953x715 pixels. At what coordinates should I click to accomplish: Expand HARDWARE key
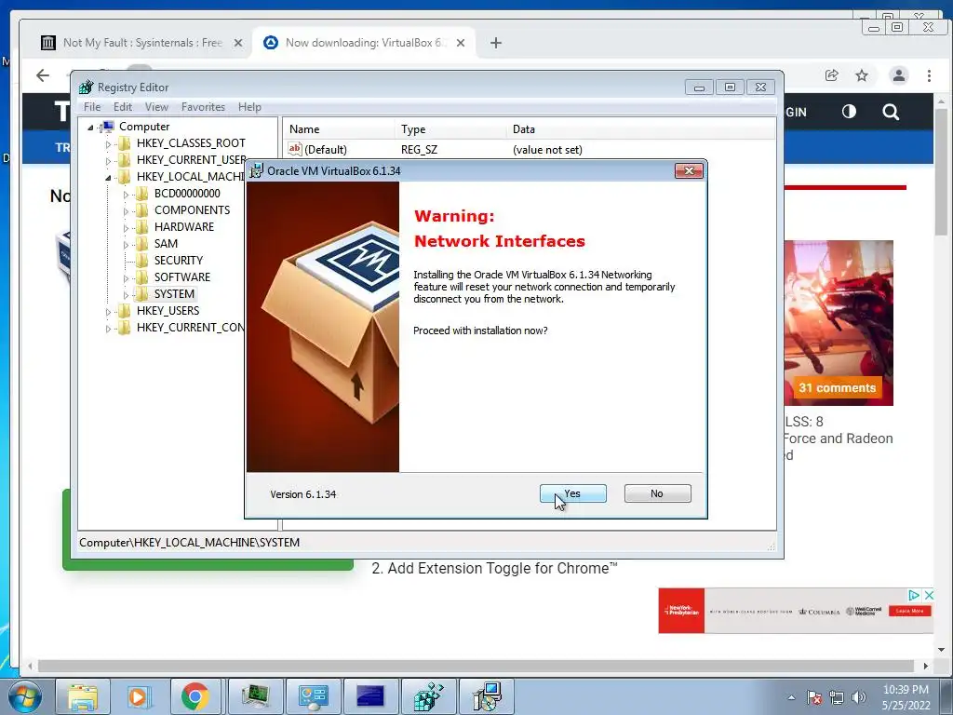click(126, 228)
